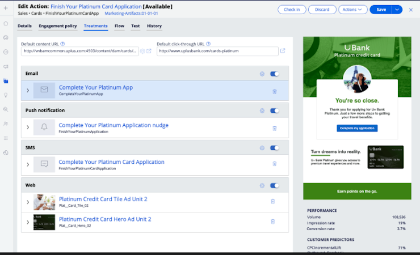Screen dimensions: 420x255
Task: Close the Edit Action dialog with X
Action: [410, 10]
